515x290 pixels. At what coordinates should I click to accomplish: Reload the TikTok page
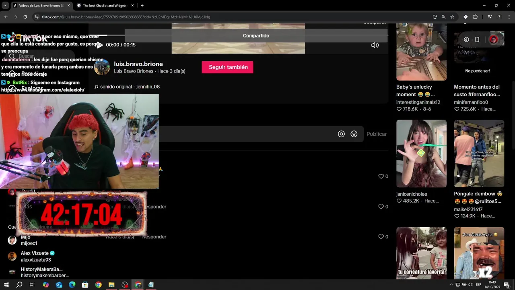pos(25,17)
